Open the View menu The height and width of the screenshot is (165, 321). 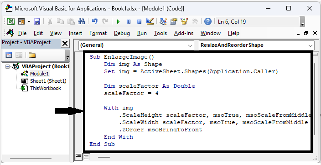[x=56, y=33]
